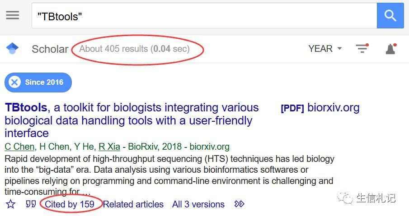Remove the Since 2016 filter

(14, 82)
